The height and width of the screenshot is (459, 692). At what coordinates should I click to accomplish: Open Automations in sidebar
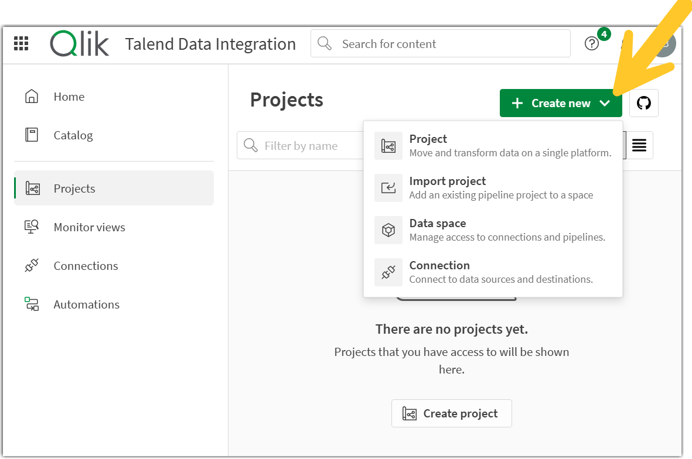click(x=114, y=304)
